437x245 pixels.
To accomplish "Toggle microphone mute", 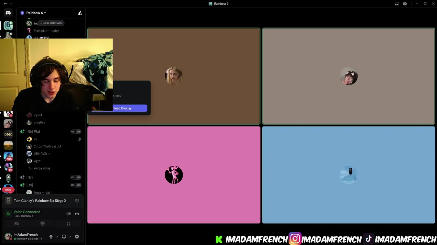I will (51, 236).
